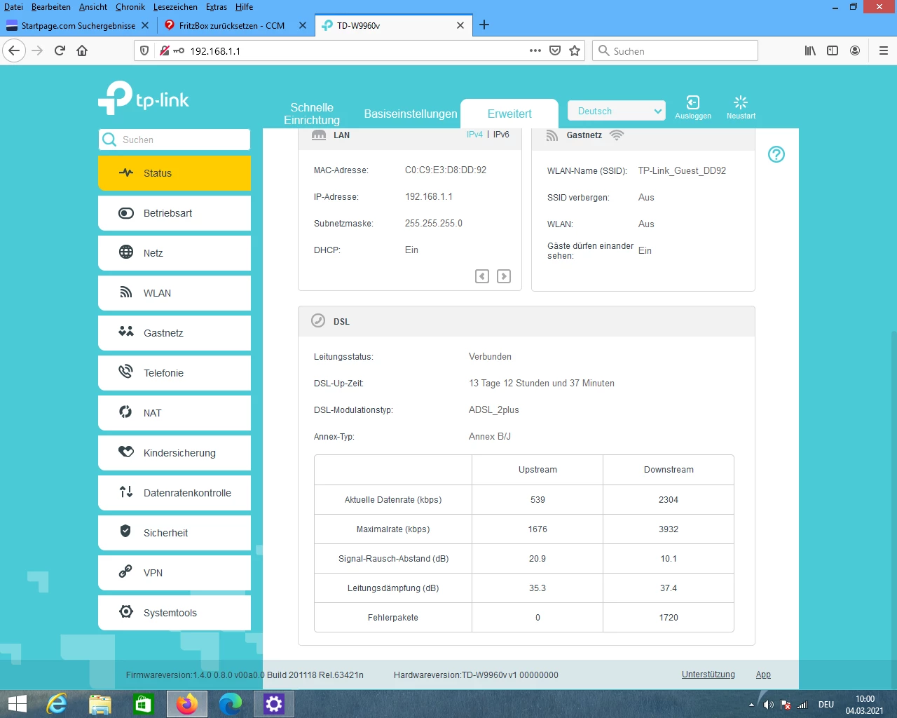Open the Betriebsart sidebar entry

pos(174,213)
